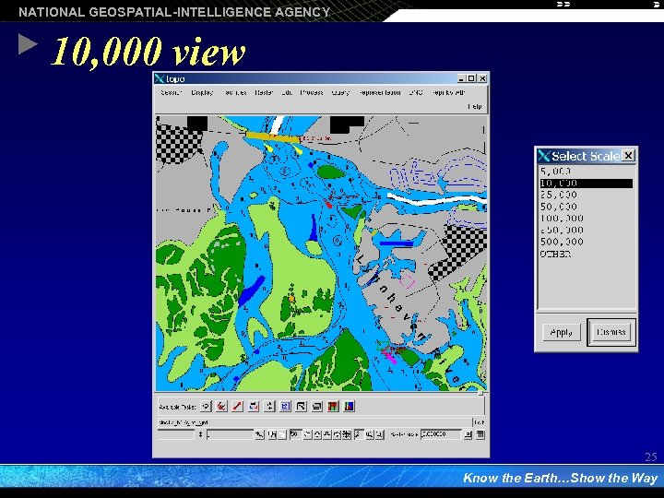The height and width of the screenshot is (498, 664).
Task: Open the Query menu
Action: [x=340, y=92]
